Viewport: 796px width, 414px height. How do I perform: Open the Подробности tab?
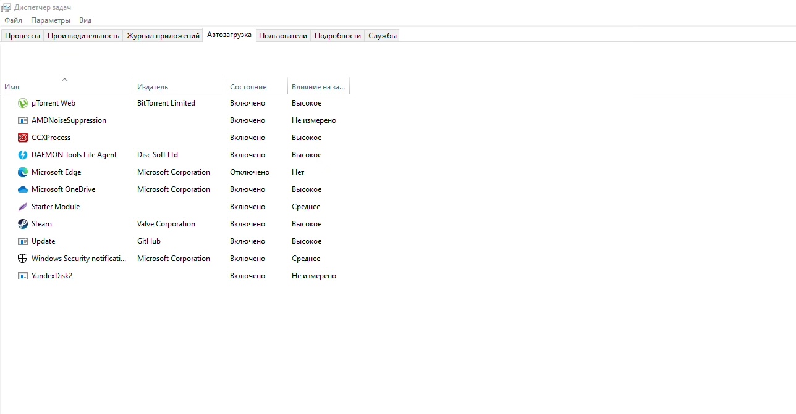[337, 36]
